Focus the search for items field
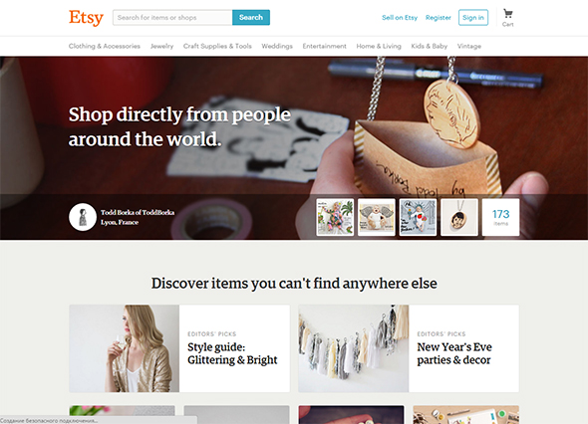Image resolution: width=588 pixels, height=424 pixels. [172, 18]
